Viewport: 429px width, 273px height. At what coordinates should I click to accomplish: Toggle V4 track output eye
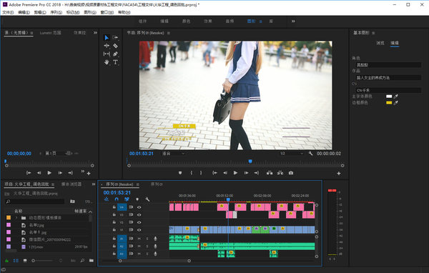pyautogui.click(x=139, y=207)
